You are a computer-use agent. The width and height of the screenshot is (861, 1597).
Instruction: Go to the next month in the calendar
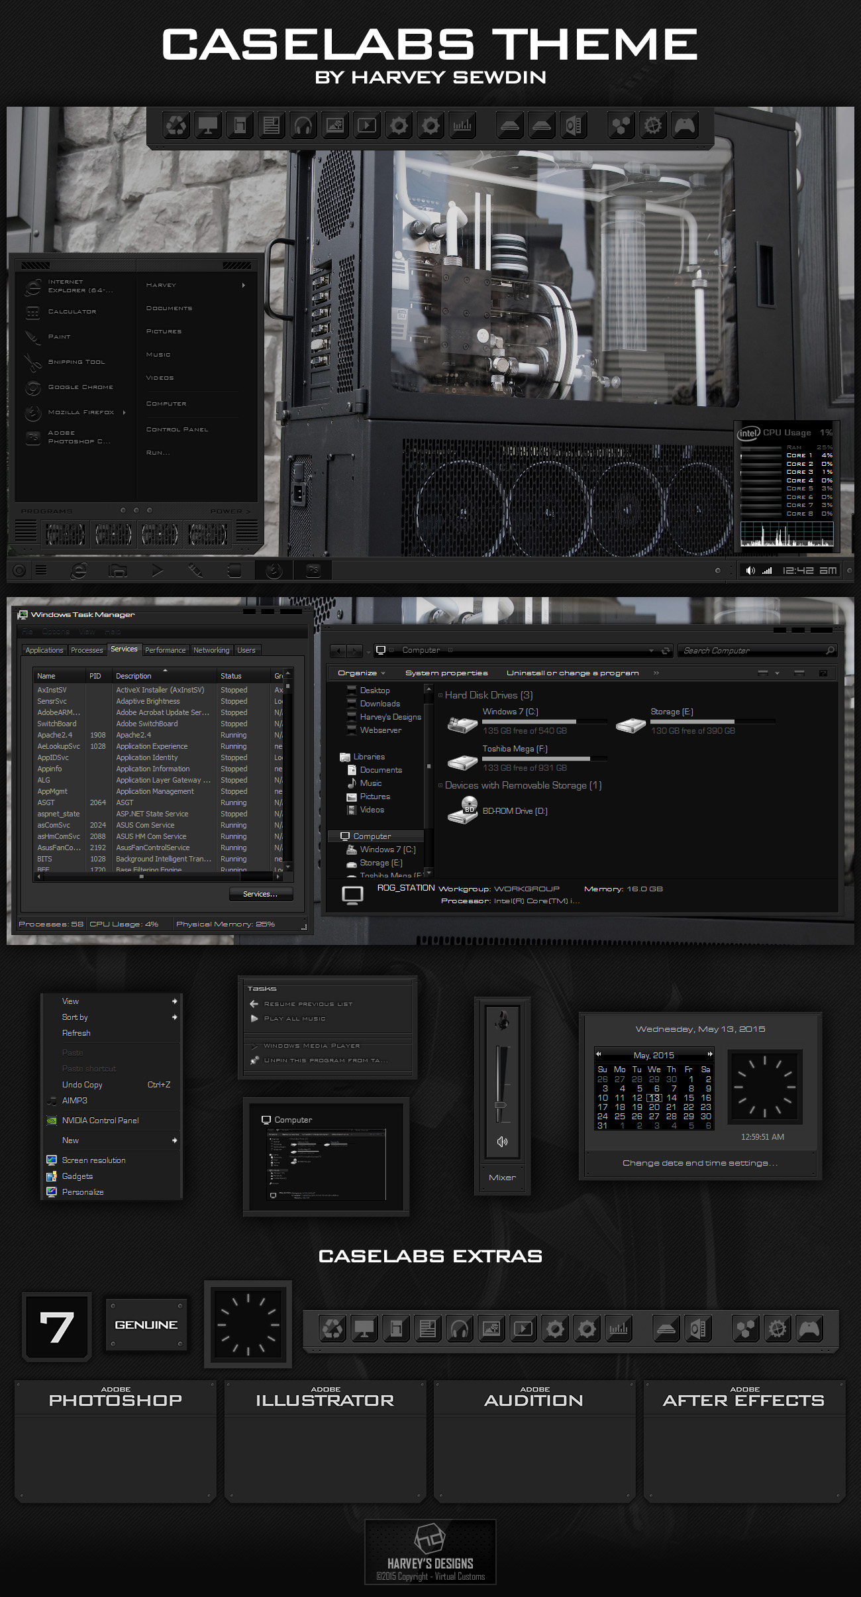tap(710, 1054)
